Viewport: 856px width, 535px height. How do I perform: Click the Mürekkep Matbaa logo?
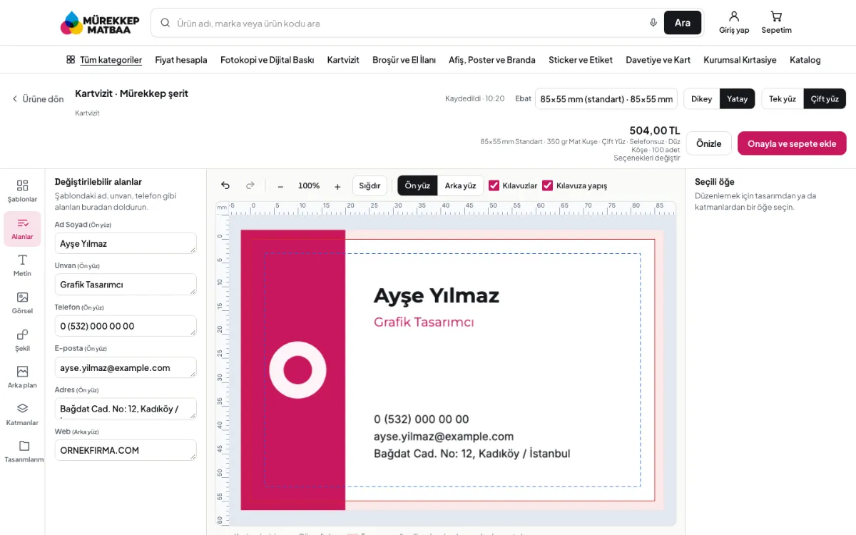point(100,23)
